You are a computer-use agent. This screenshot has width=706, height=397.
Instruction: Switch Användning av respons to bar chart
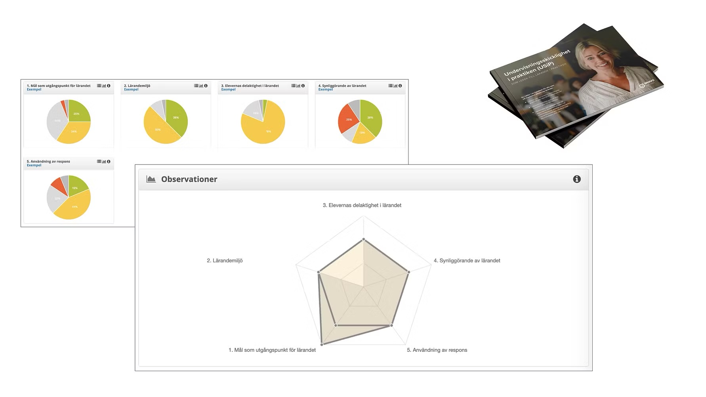(x=104, y=162)
